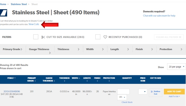Check the Cut To Size Available checkbox

tap(36, 37)
